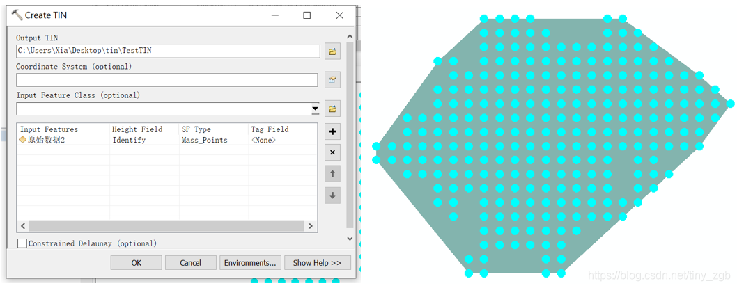
Task: Click the Tag Field column header
Action: pos(283,129)
